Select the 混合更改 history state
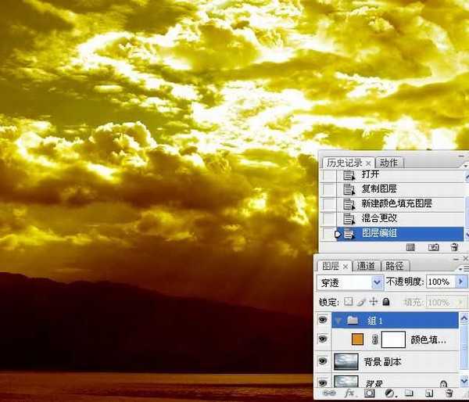469x402 pixels. (x=379, y=218)
